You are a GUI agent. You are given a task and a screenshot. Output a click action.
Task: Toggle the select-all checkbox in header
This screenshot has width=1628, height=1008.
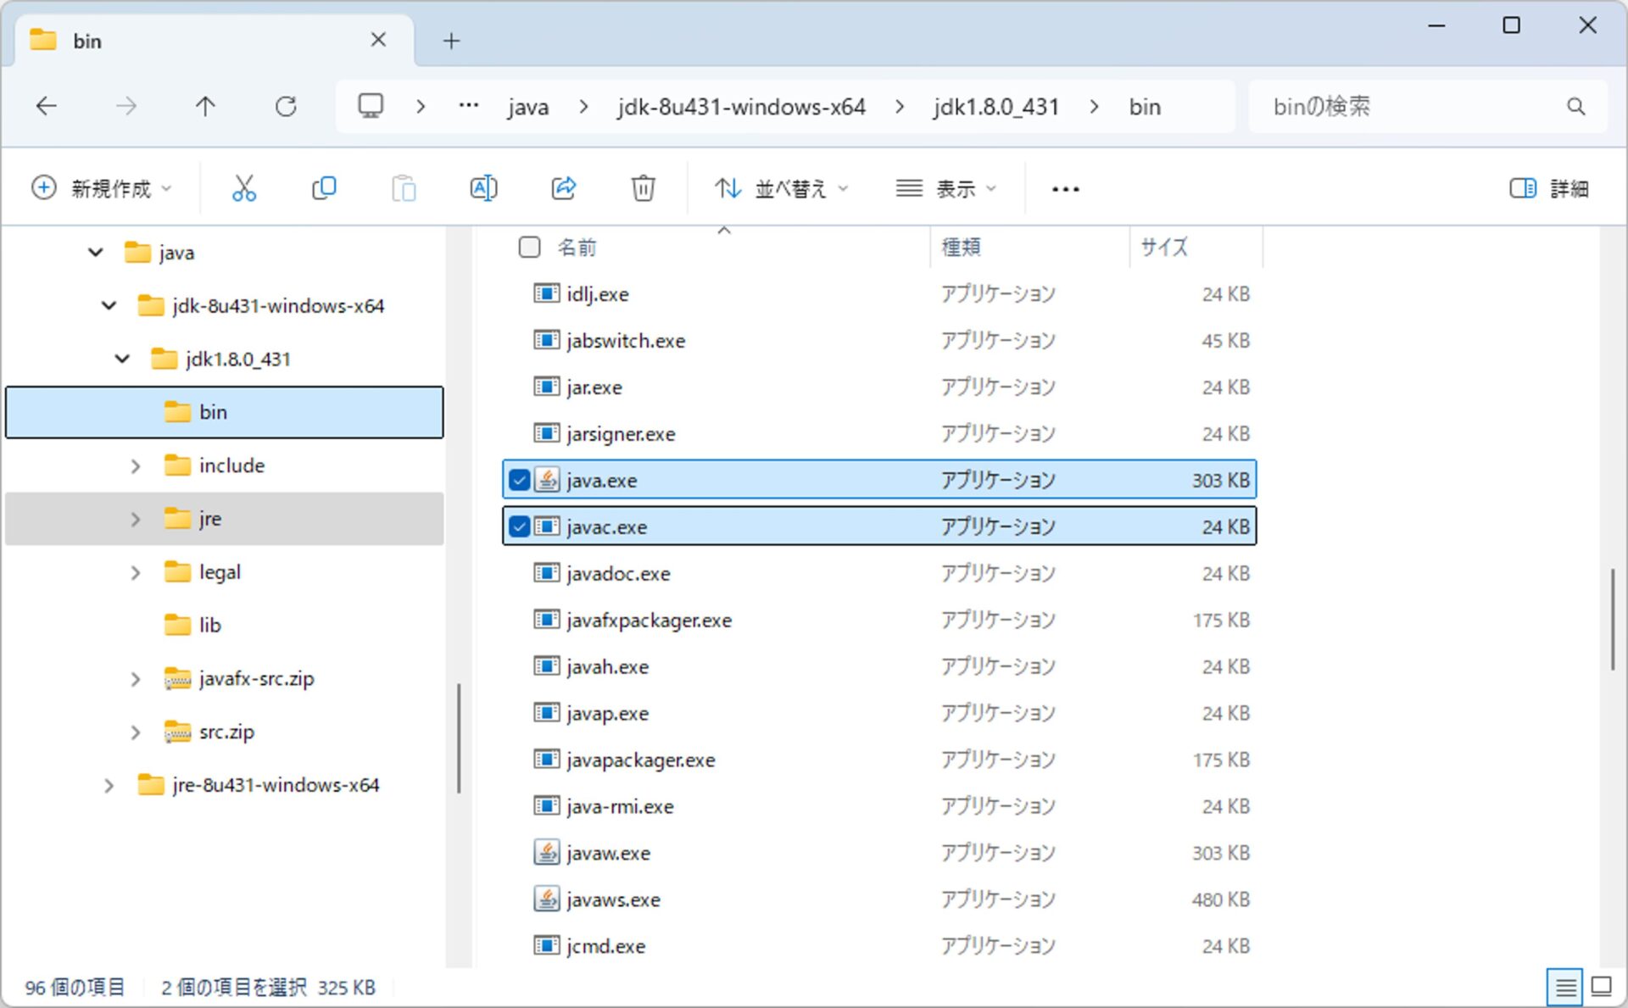click(x=529, y=248)
